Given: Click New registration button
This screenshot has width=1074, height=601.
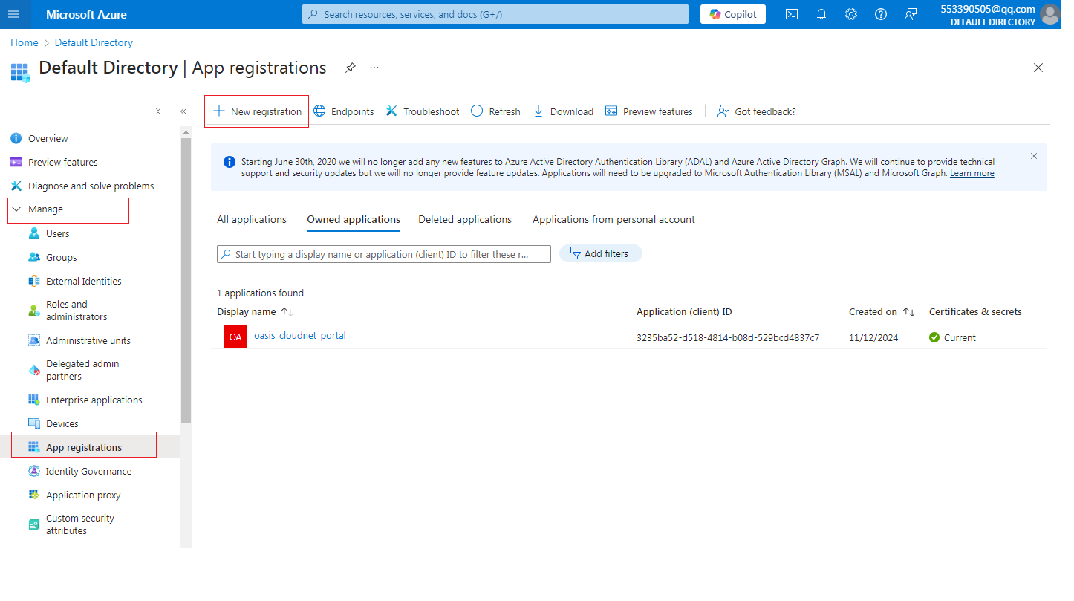Looking at the screenshot, I should pyautogui.click(x=257, y=111).
